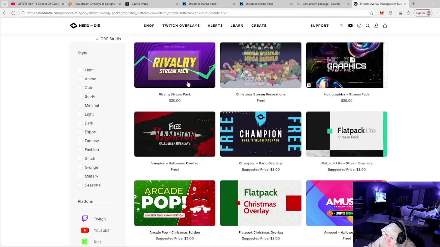Open the SUPPORT link

319,26
